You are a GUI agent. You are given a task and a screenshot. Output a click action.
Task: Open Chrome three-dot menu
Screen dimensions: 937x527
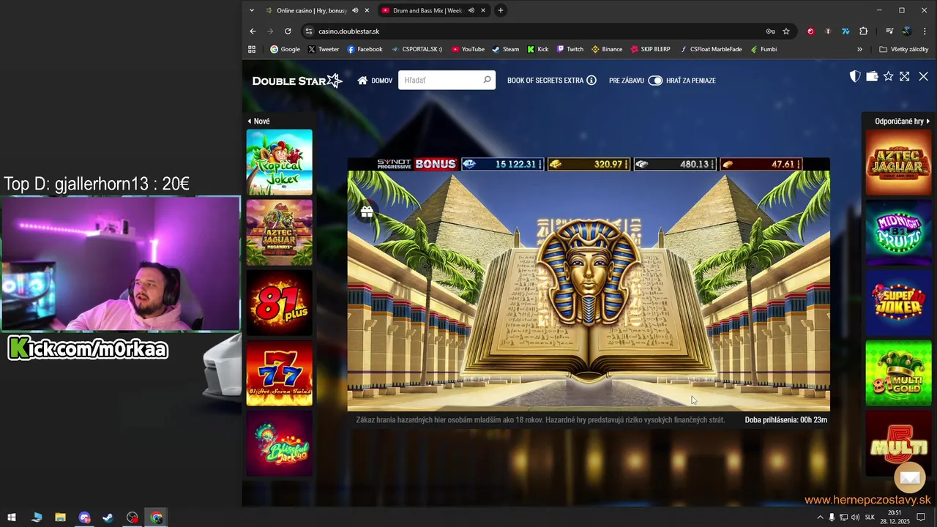coord(925,31)
